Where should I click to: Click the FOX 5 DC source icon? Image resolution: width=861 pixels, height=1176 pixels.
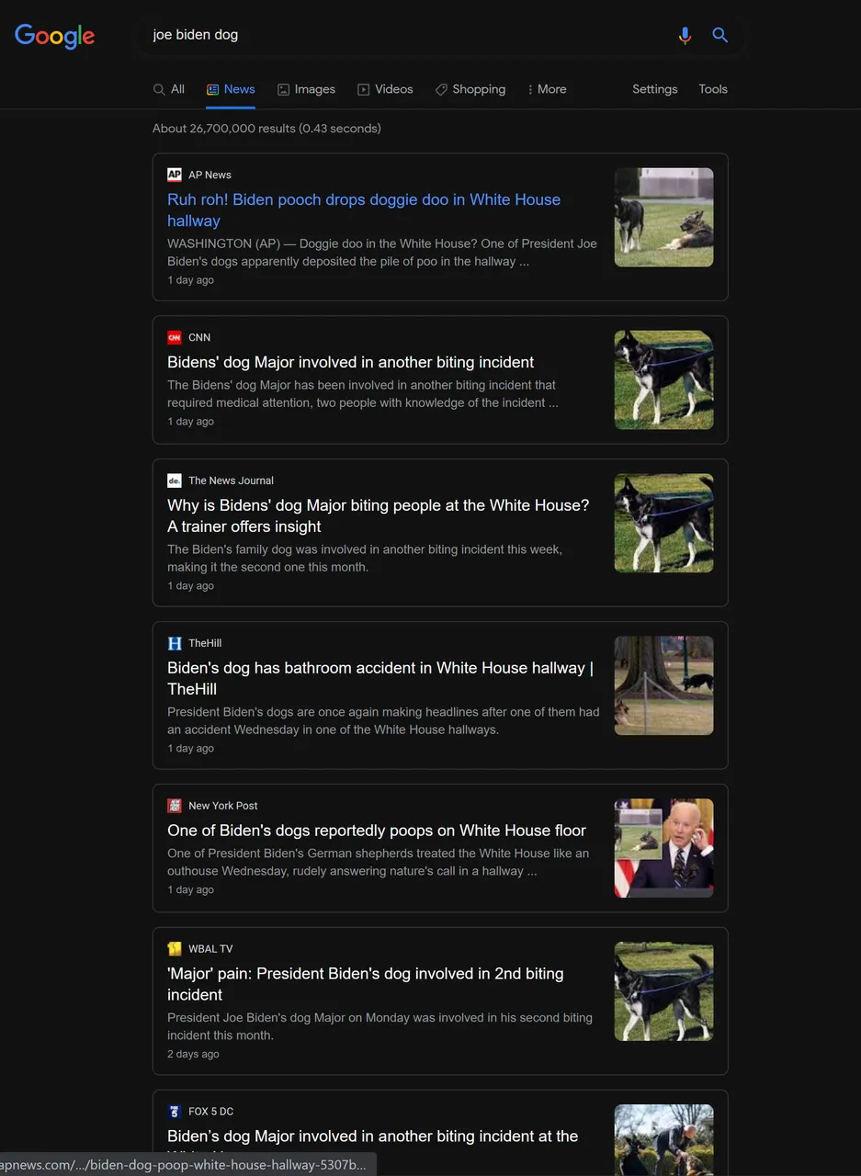pyautogui.click(x=175, y=1112)
